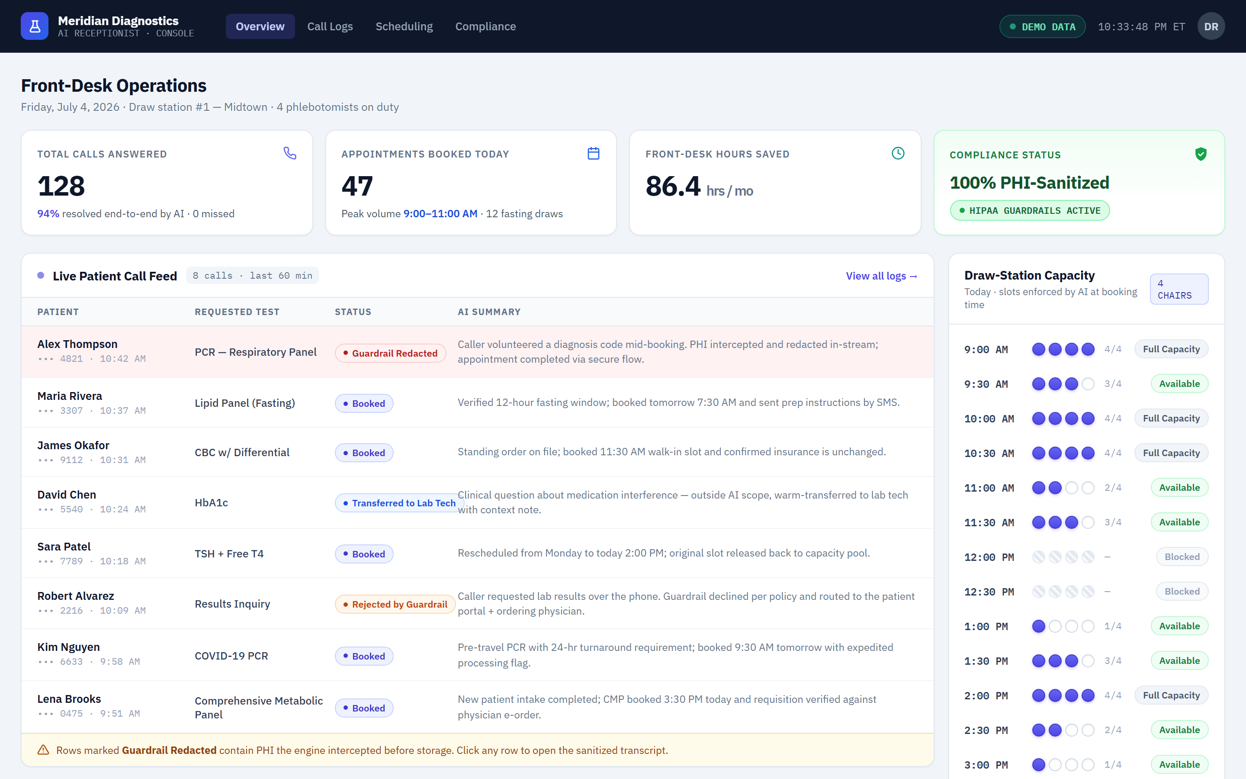1246x779 pixels.
Task: Click the 100% PHI-Sanitized heading
Action: click(1029, 183)
